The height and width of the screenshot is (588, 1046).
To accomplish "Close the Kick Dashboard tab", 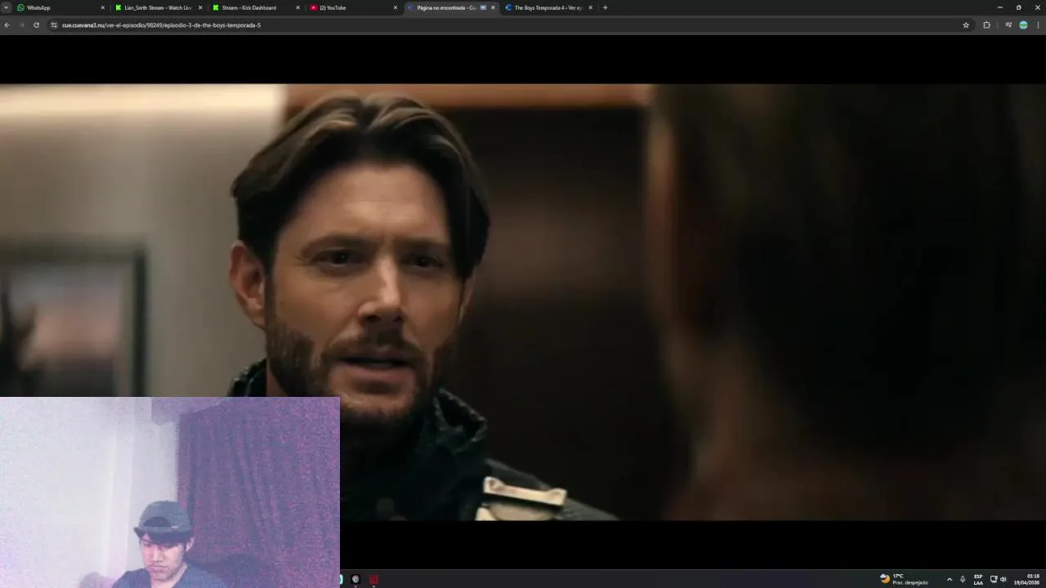I will [297, 7].
